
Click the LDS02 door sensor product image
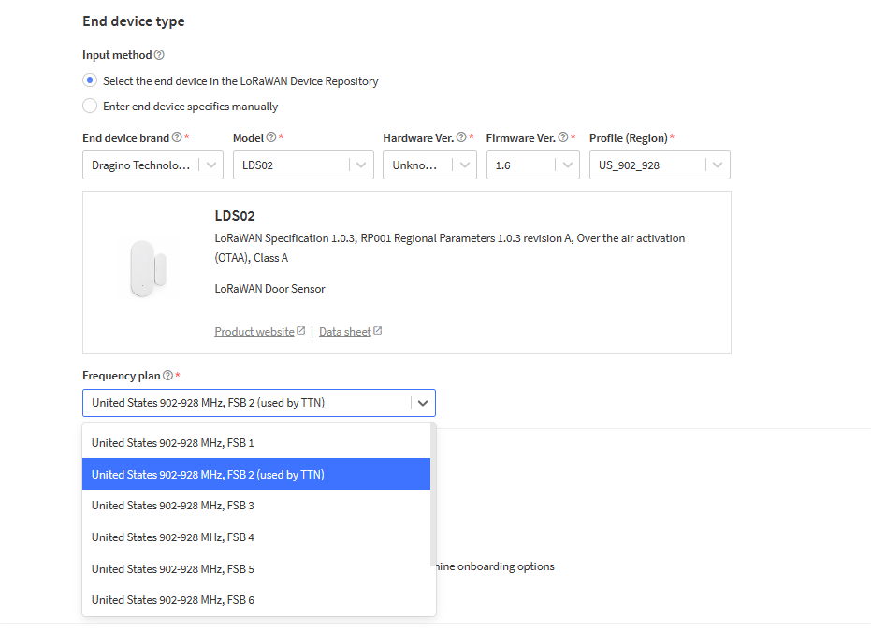(x=149, y=268)
